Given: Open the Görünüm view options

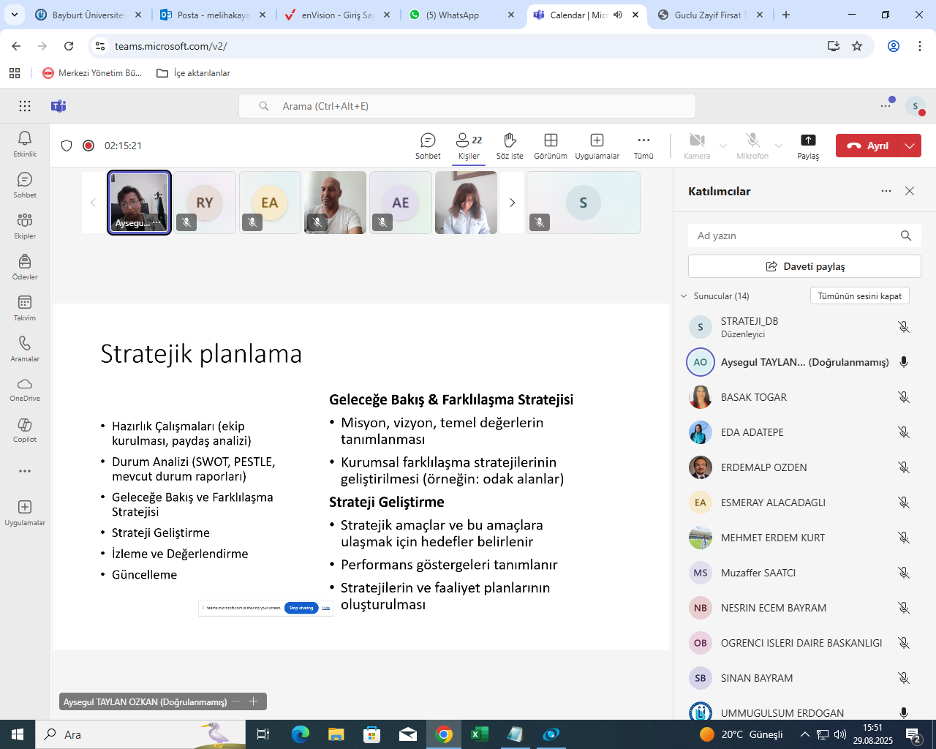Looking at the screenshot, I should coord(551,145).
